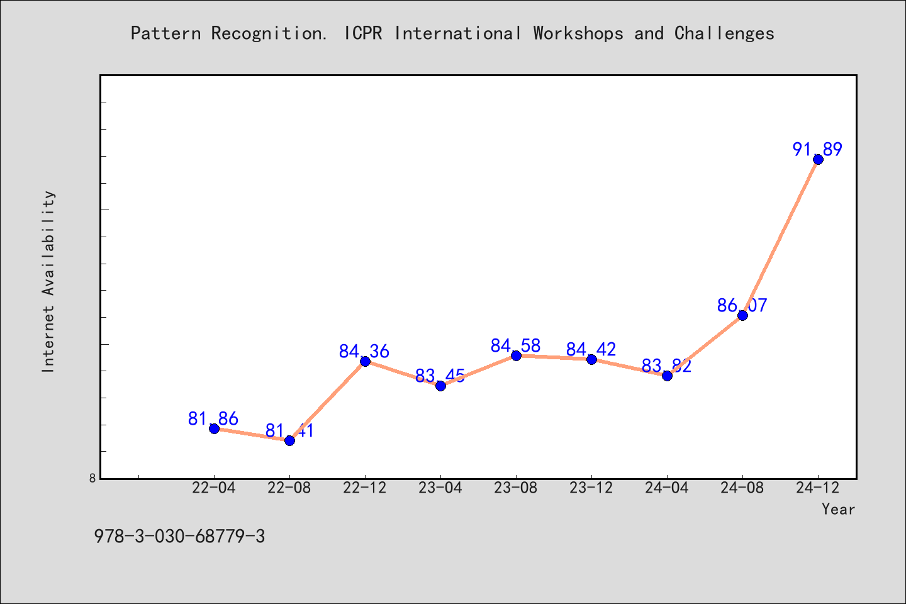Click the 22-12 x-axis tick label

(365, 488)
